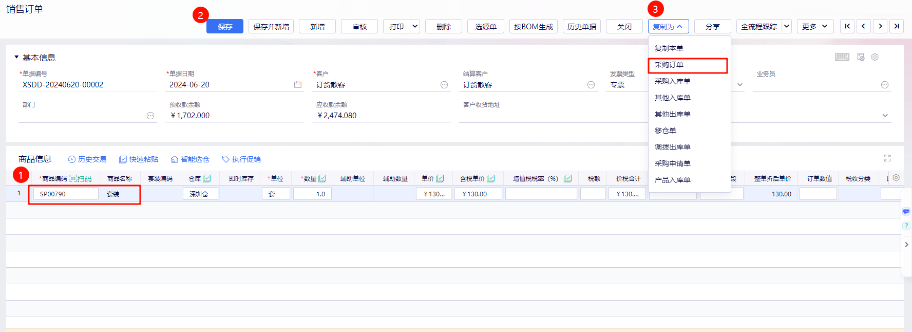This screenshot has height=332, width=912.
Task: Click the 单据编号 field
Action: [x=87, y=85]
